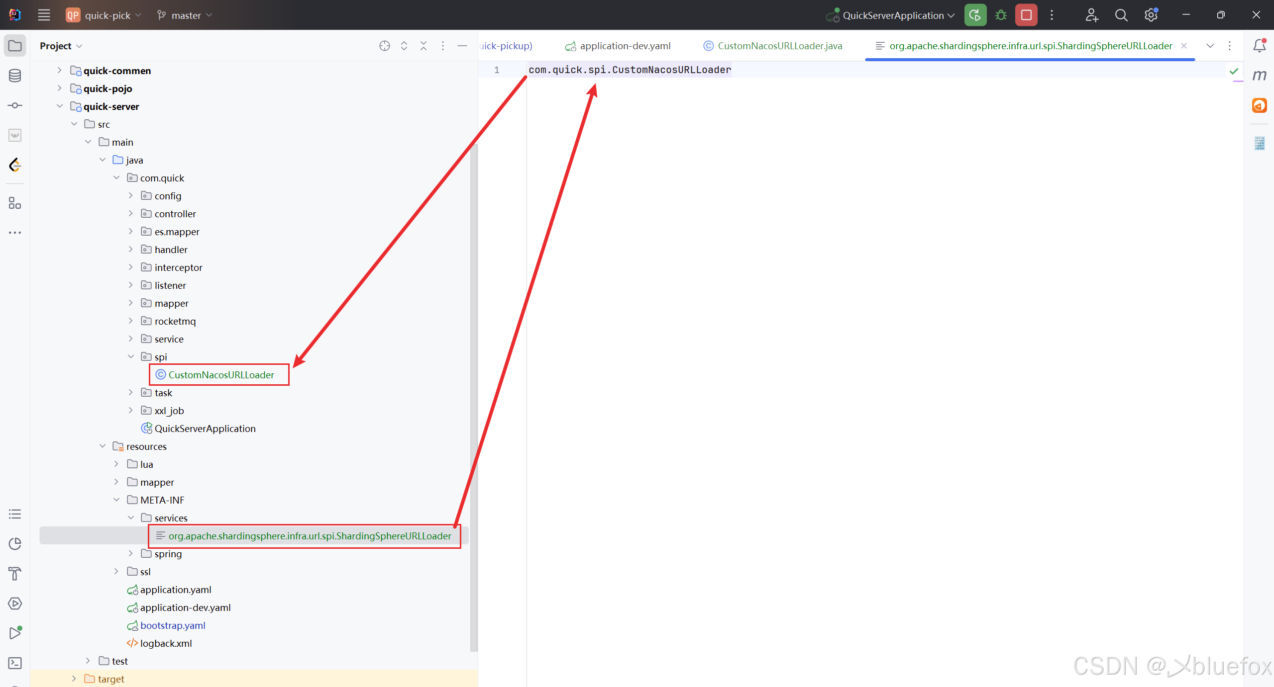Open the Notifications bell icon
This screenshot has height=687, width=1274.
pos(1260,46)
